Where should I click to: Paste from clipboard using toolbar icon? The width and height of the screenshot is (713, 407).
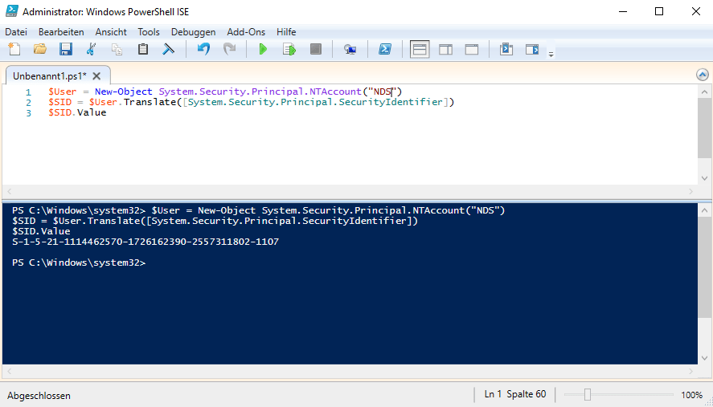142,50
